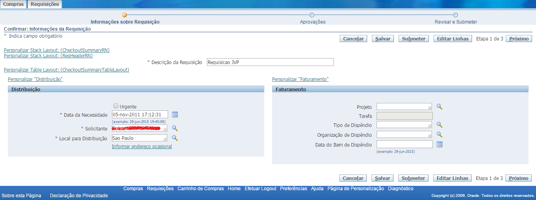The image size is (536, 200).
Task: Focus the Projeto input field
Action: (x=404, y=106)
